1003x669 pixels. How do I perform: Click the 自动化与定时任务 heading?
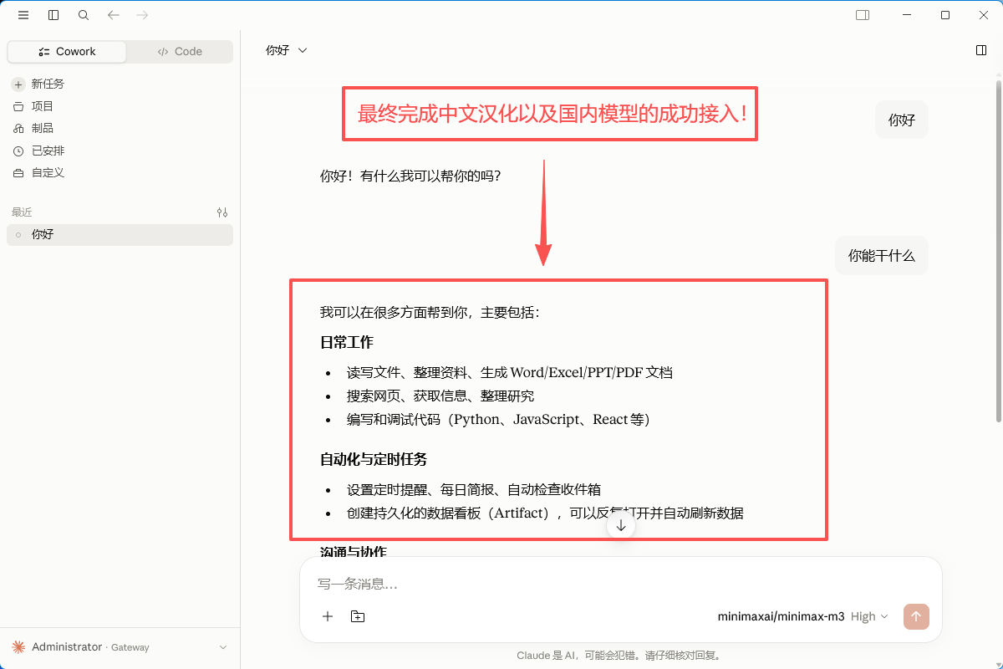pos(374,459)
